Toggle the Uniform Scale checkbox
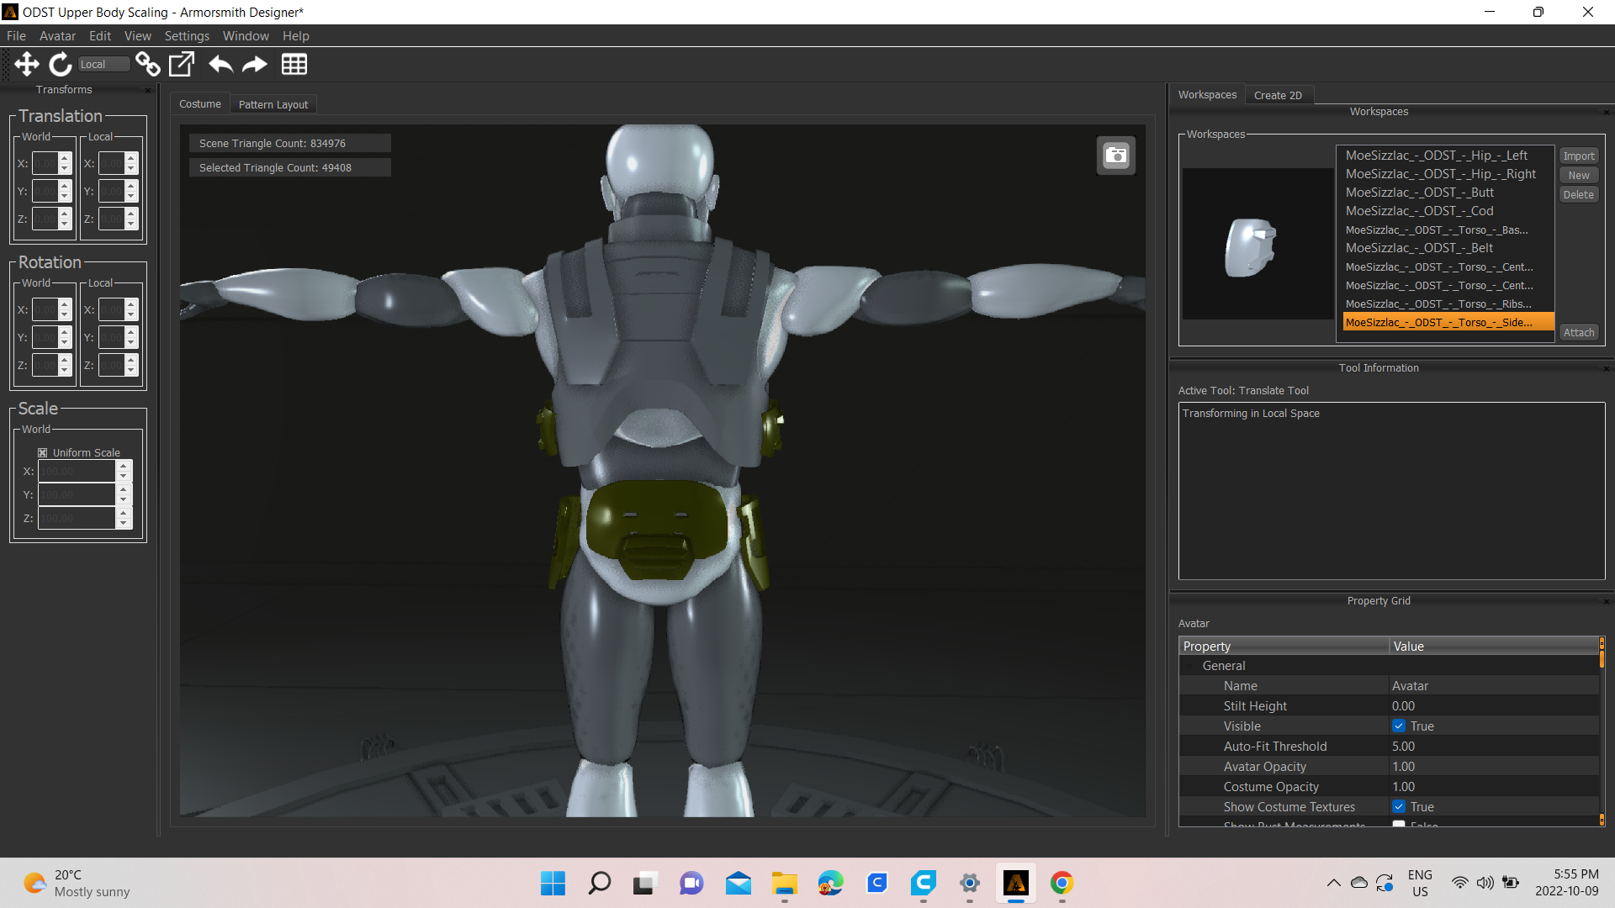This screenshot has height=908, width=1615. coord(43,452)
